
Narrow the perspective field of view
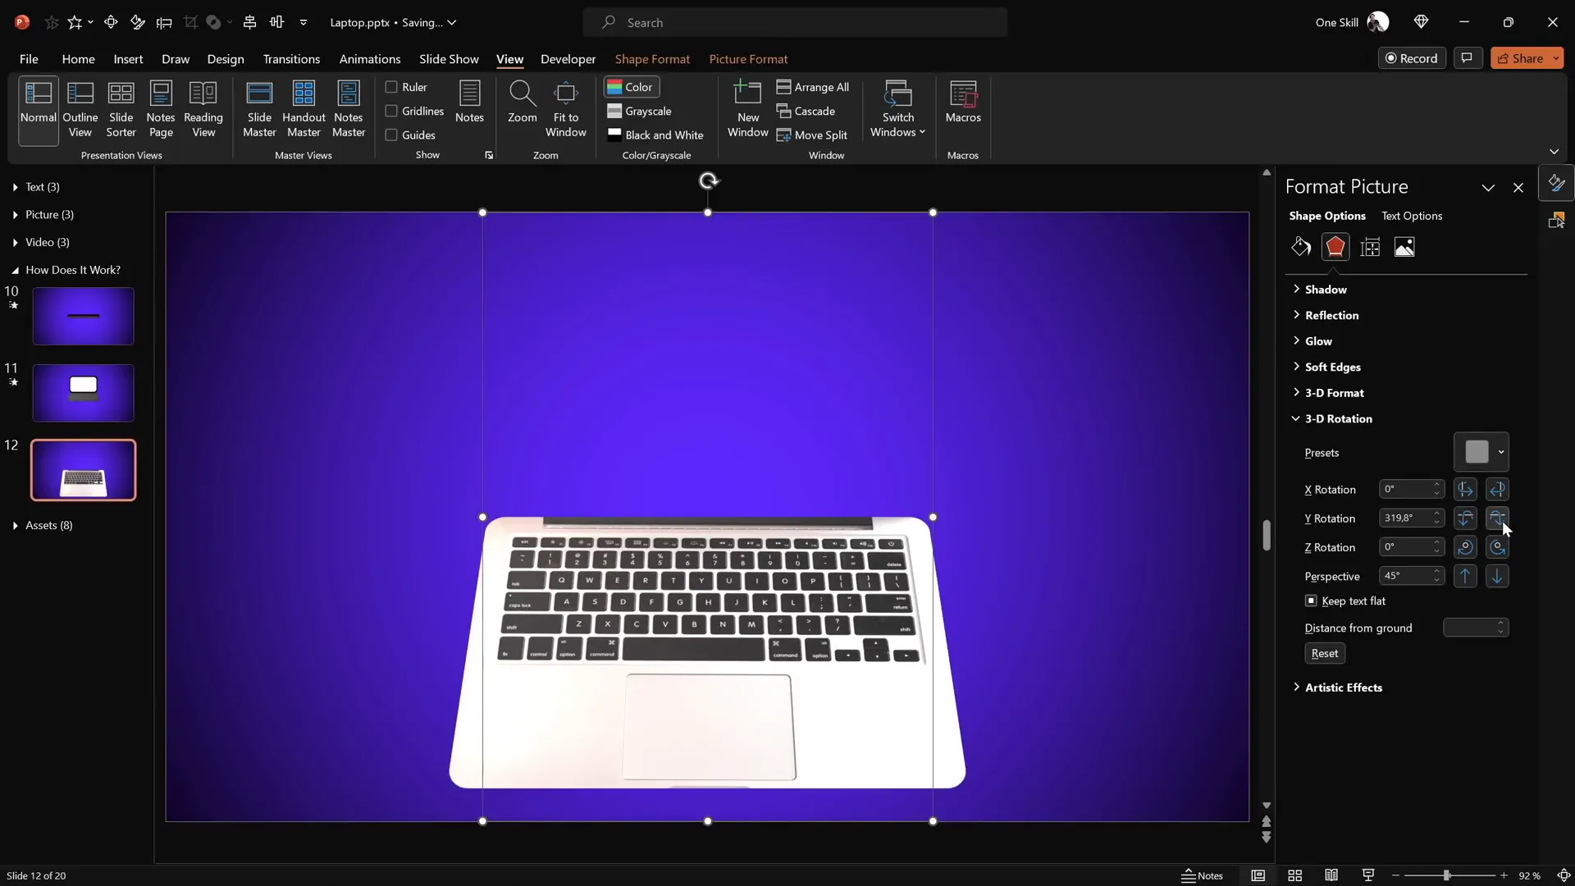1465,576
